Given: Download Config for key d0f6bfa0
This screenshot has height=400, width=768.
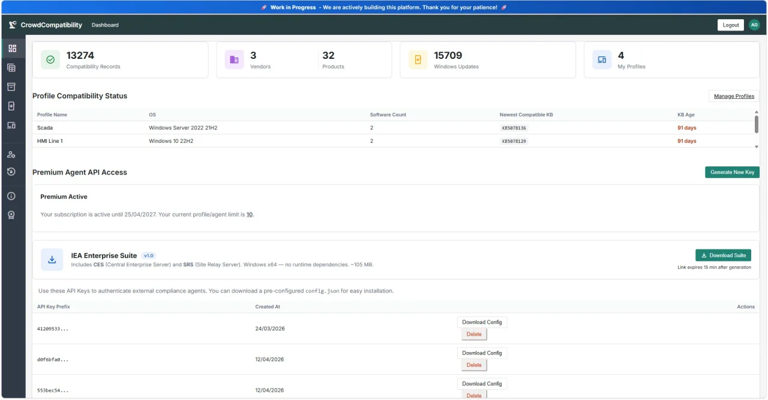Looking at the screenshot, I should [482, 353].
